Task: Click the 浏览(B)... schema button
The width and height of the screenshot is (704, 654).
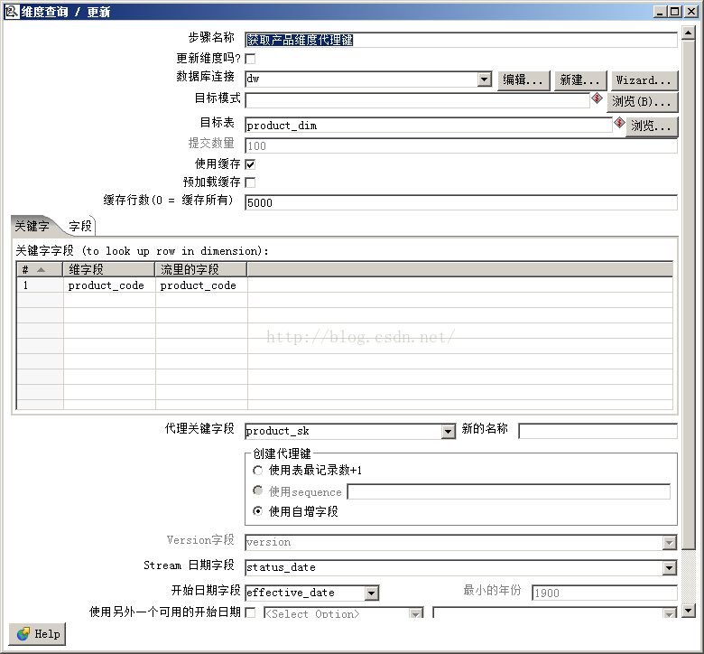Action: [642, 101]
